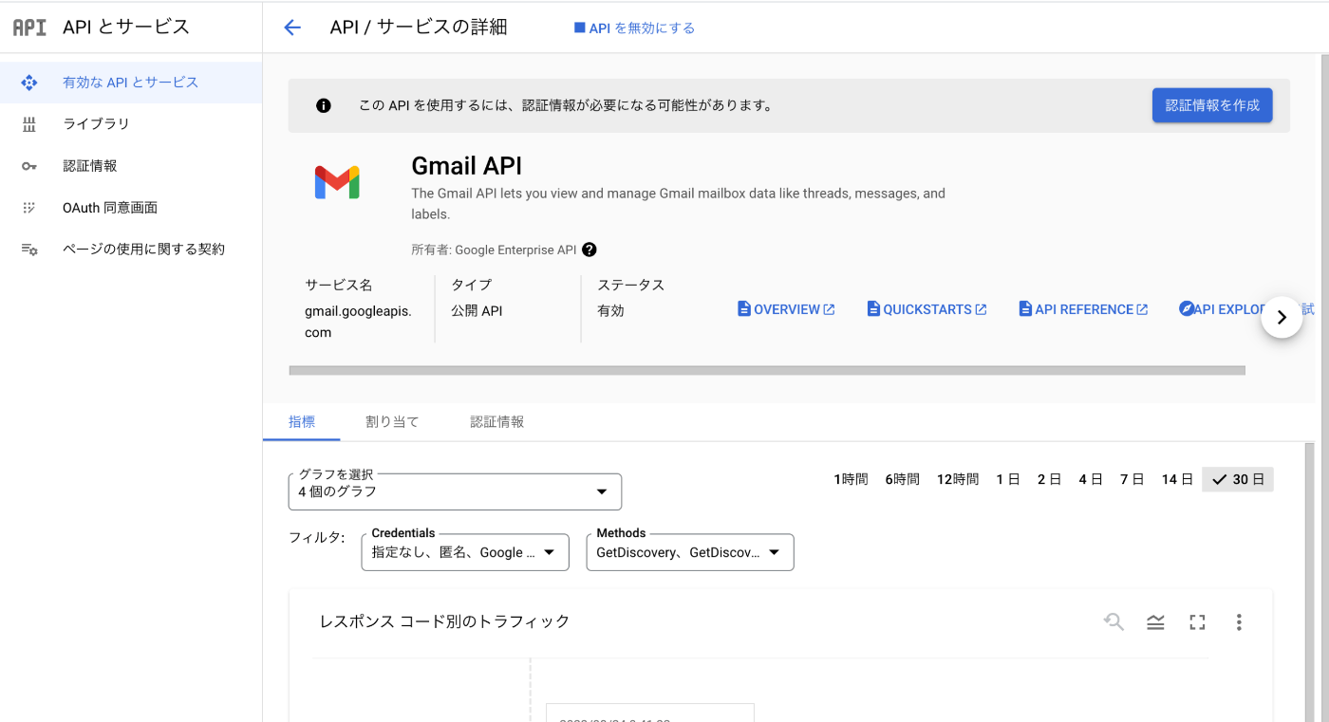The height and width of the screenshot is (722, 1329).
Task: Click the back arrow beside API / サービスの詳細
Action: click(x=291, y=28)
